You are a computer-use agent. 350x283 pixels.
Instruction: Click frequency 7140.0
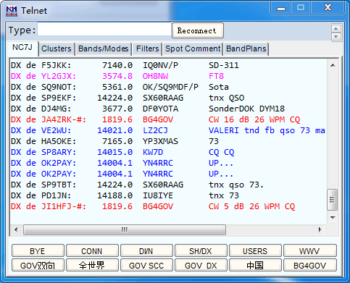pyautogui.click(x=117, y=65)
